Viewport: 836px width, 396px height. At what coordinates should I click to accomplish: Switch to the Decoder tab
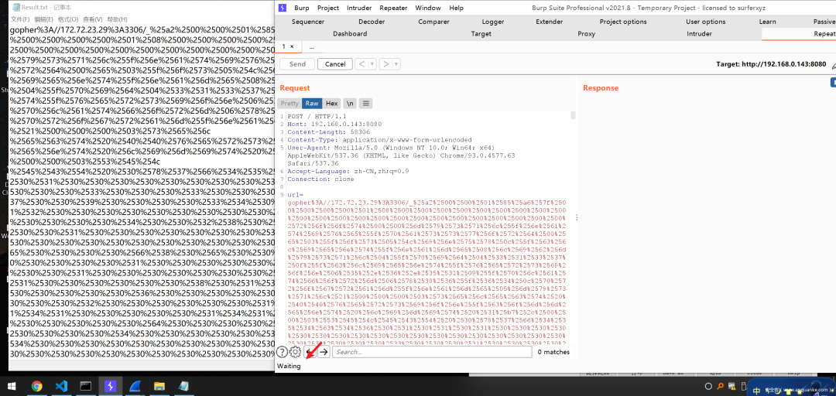[372, 22]
